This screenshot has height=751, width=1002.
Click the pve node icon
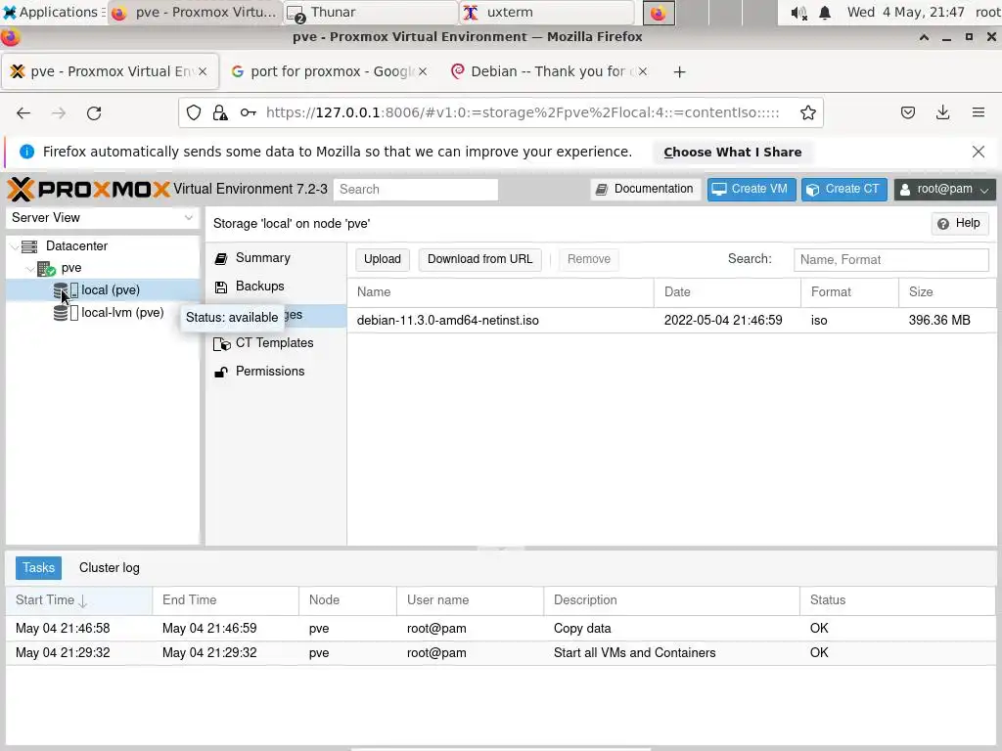(x=46, y=268)
